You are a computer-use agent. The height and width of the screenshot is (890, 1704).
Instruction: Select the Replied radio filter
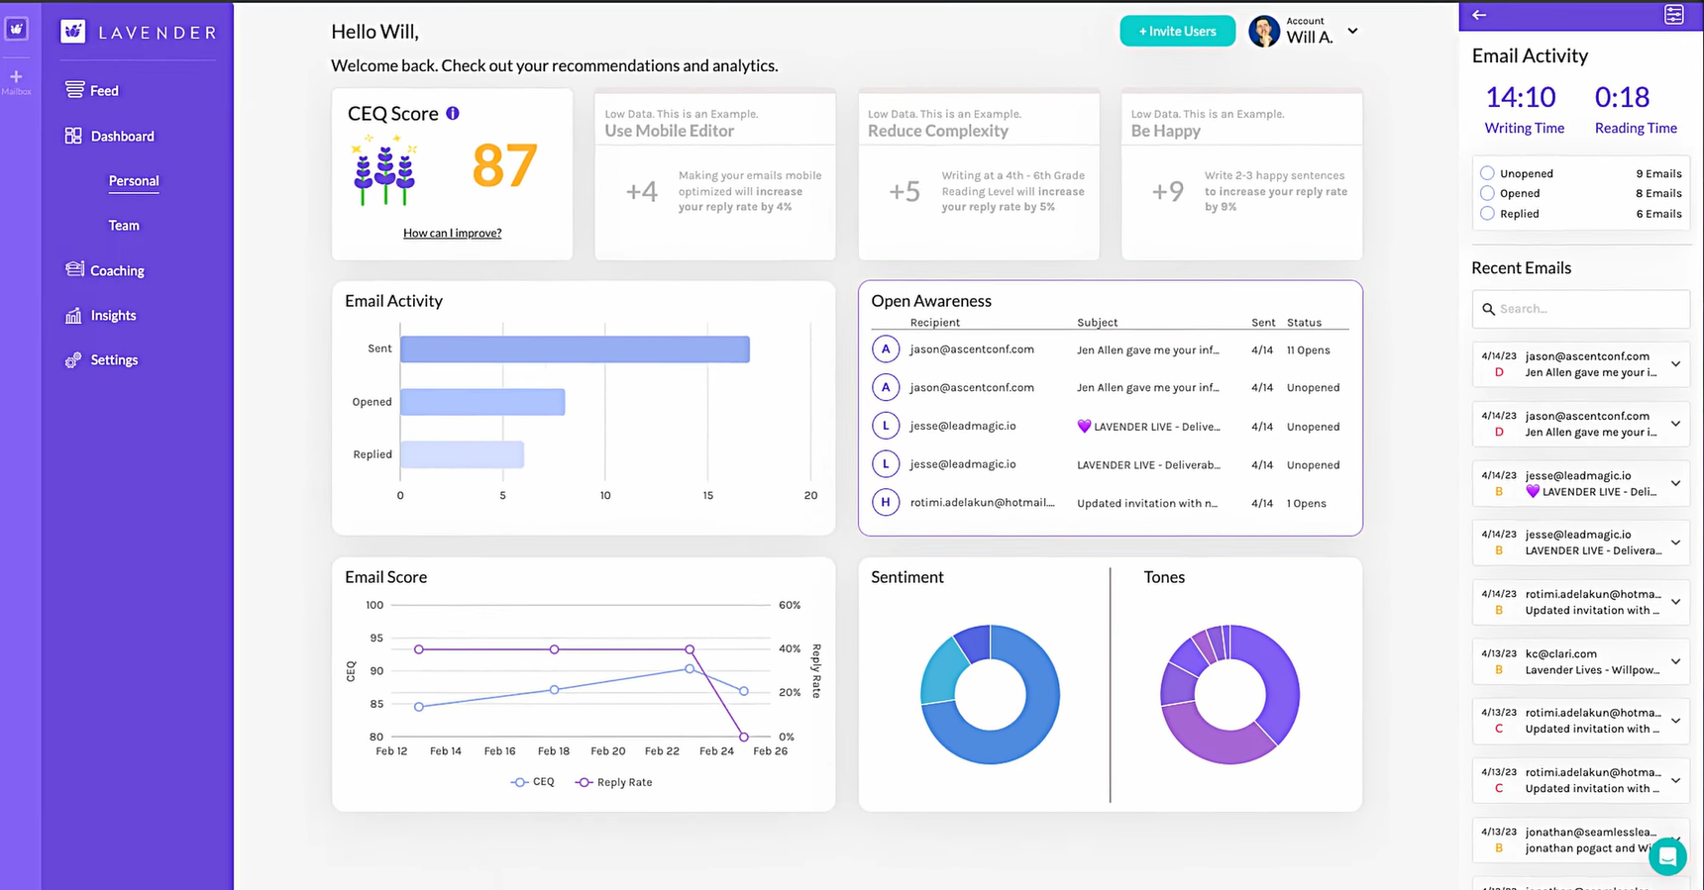tap(1487, 213)
